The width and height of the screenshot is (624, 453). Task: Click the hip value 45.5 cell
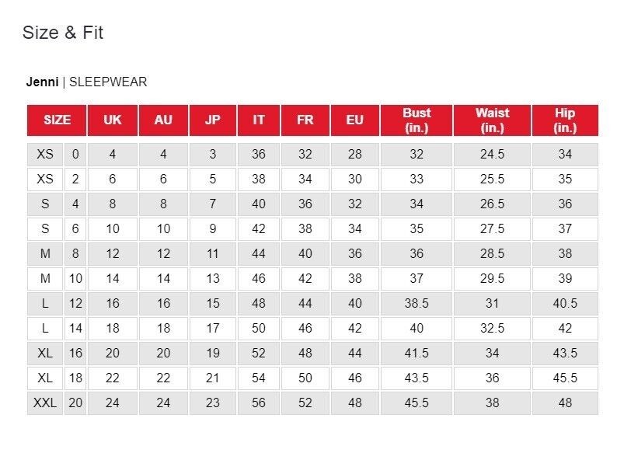tap(565, 378)
